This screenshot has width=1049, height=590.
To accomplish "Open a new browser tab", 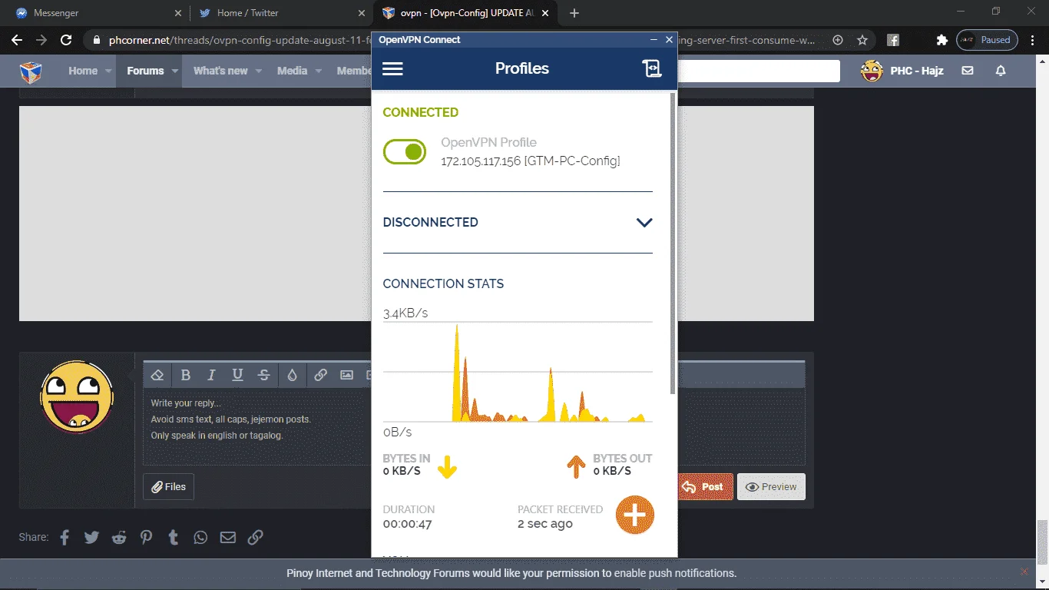I will [x=574, y=13].
